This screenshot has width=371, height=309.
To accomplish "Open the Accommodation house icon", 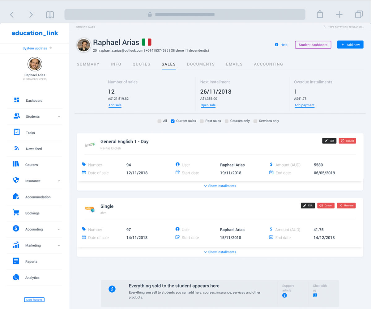I will point(16,197).
